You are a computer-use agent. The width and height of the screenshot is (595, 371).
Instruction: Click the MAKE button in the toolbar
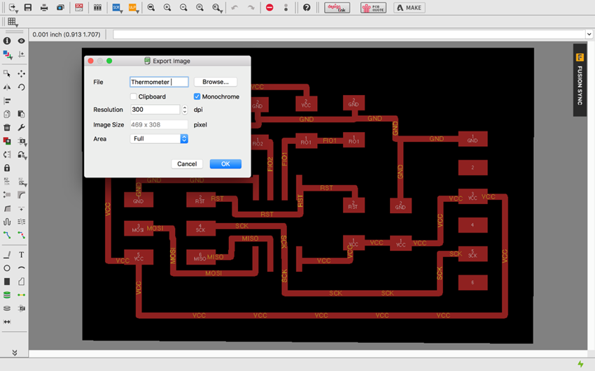[409, 8]
